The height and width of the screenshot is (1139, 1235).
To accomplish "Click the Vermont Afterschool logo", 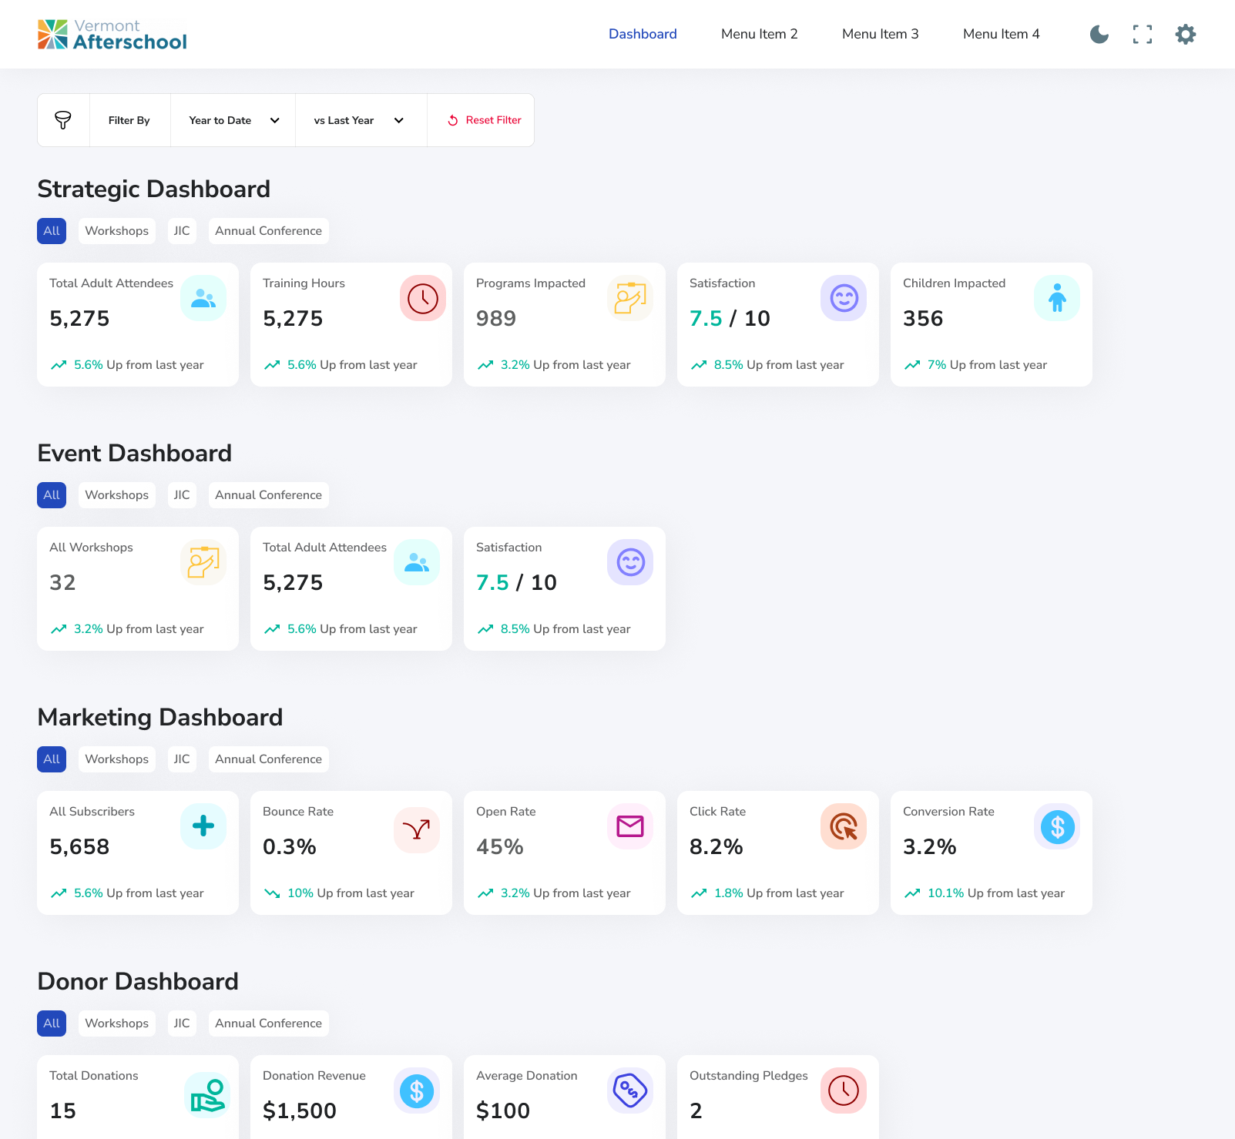I will 112,35.
